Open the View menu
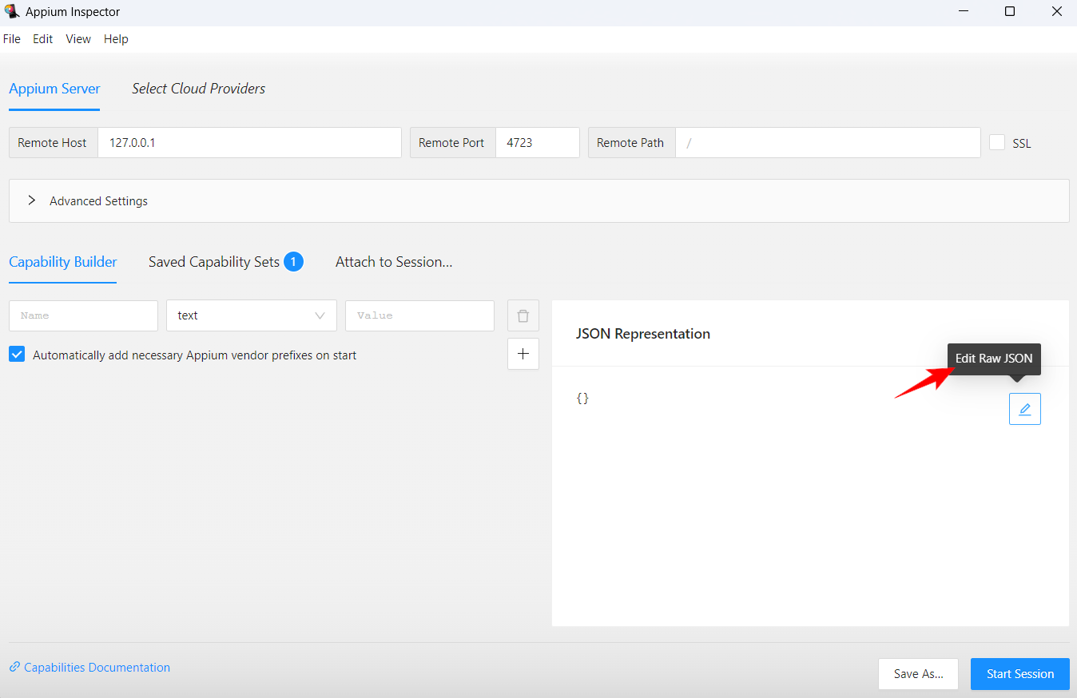 tap(78, 39)
